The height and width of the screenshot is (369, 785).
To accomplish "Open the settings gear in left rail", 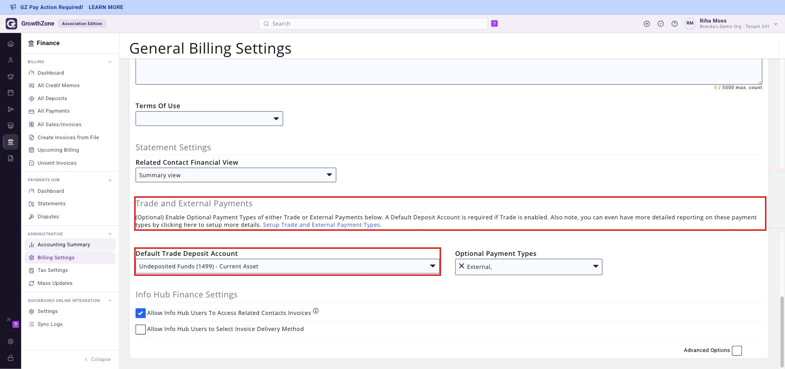I will point(11,341).
